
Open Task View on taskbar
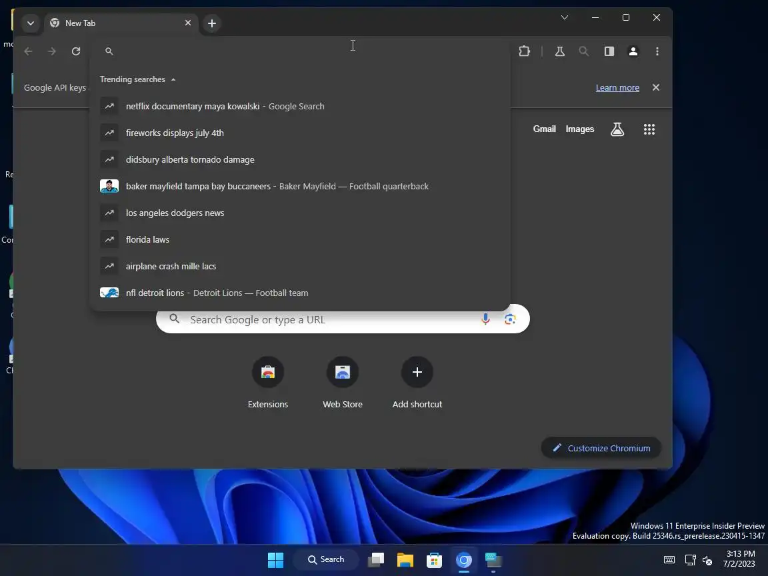(376, 560)
